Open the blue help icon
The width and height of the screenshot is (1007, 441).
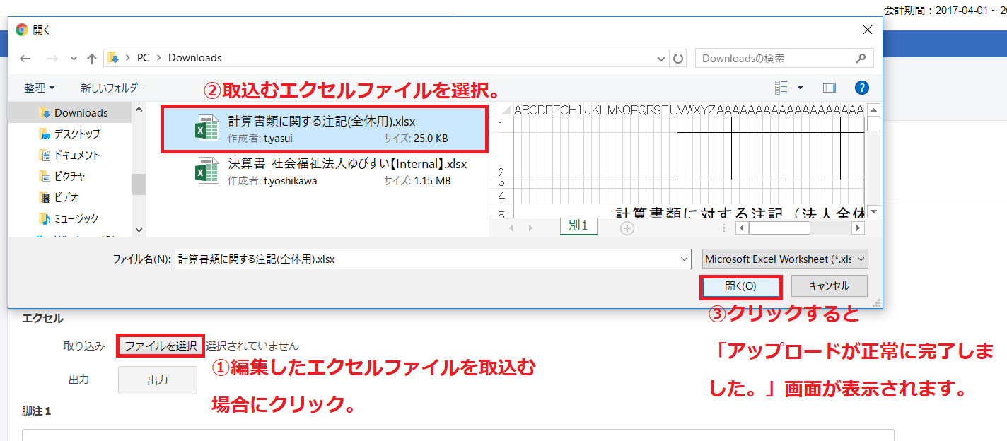click(861, 88)
